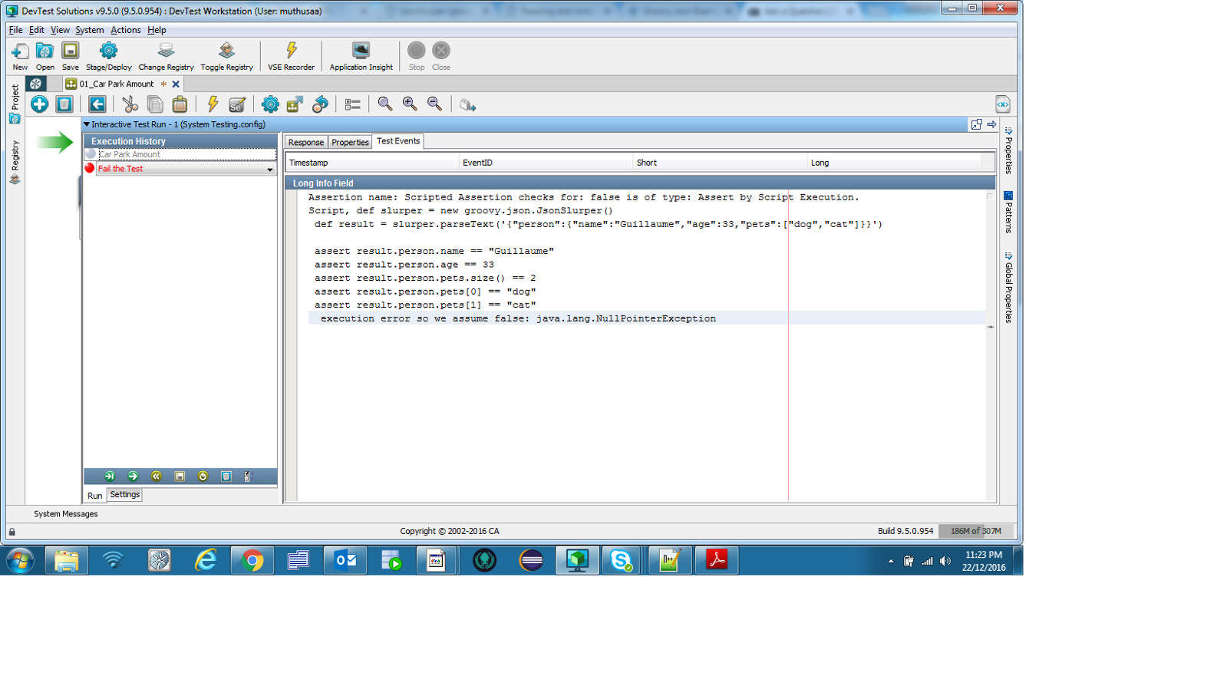Open the Registry side panel
Screen dimensions: 1227x689
point(15,161)
